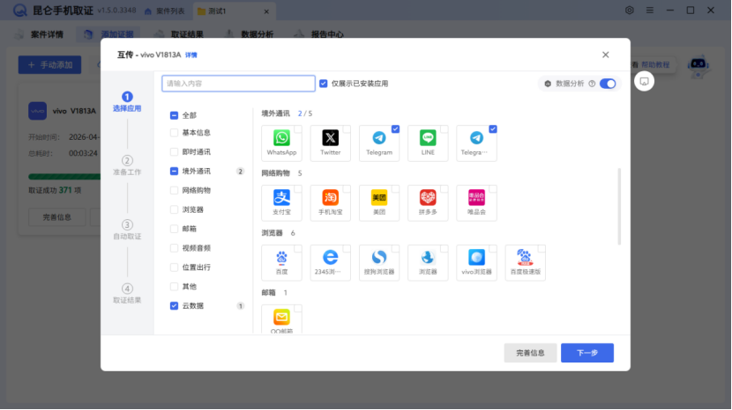Screen dimensions: 732x410
Task: Click the app search input field
Action: (x=238, y=84)
